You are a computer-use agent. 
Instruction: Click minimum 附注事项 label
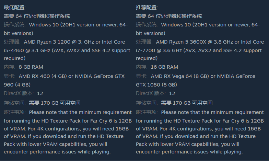(14, 112)
